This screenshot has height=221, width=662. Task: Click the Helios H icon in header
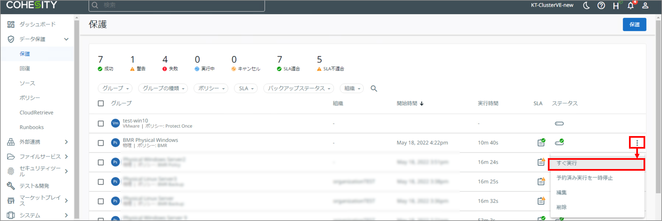616,6
